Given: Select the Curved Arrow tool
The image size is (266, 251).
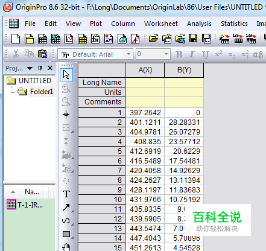Looking at the screenshot, I should click(66, 221).
